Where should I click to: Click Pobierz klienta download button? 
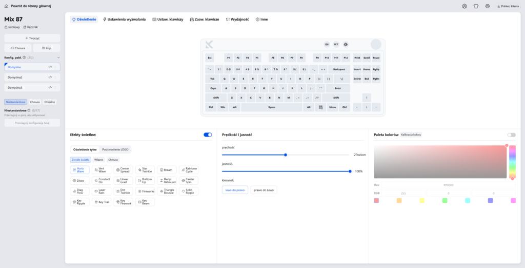[x=508, y=6]
